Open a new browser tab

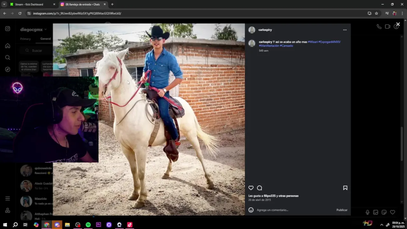coord(112,4)
